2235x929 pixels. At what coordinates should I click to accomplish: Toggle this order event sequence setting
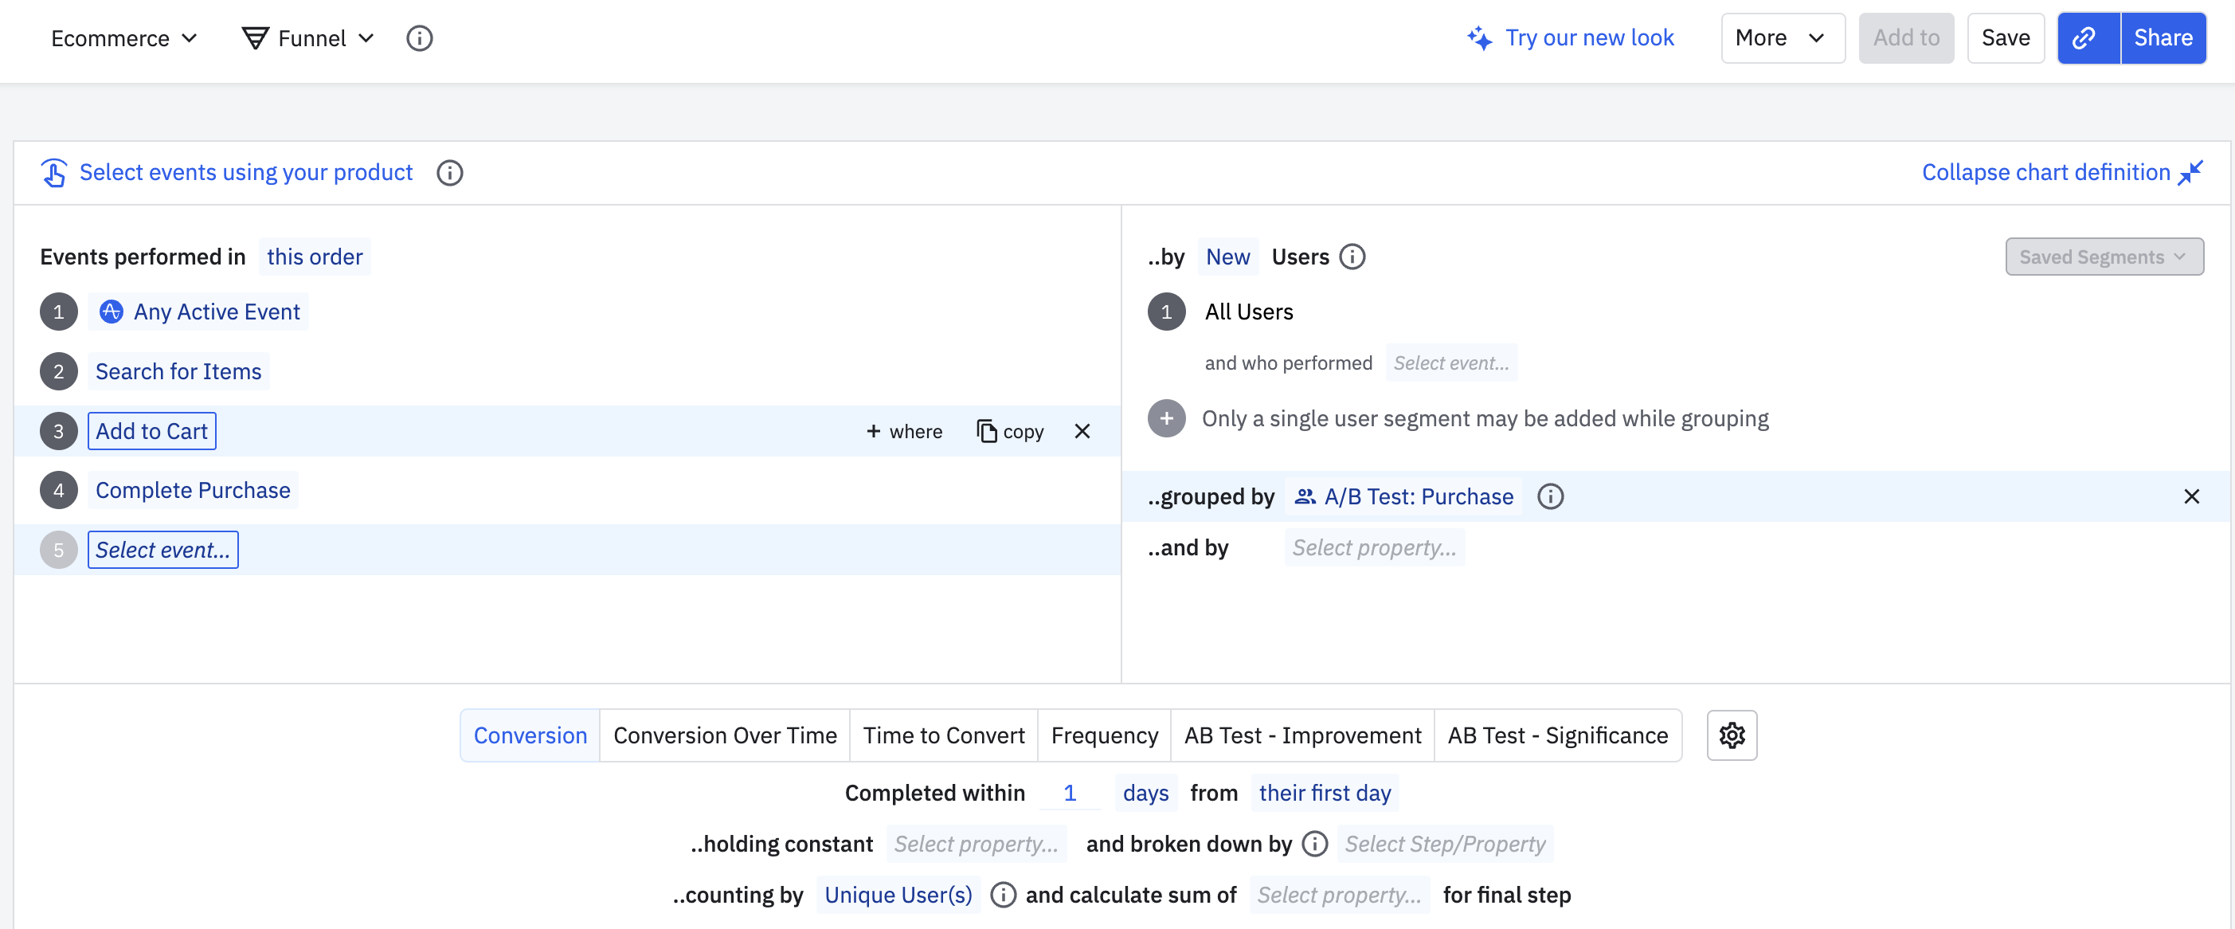click(x=314, y=257)
